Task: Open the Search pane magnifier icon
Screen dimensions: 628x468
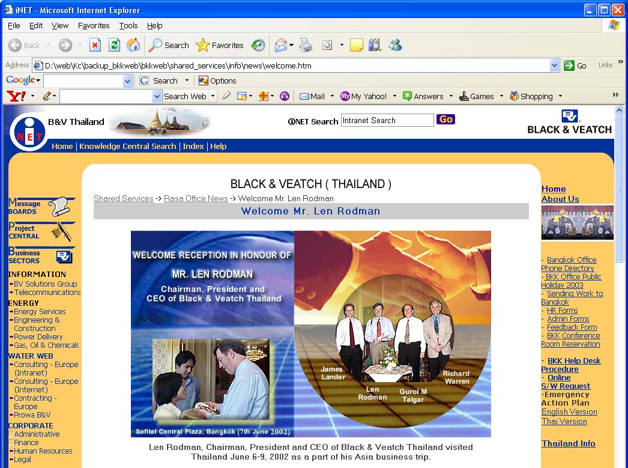Action: tap(155, 45)
